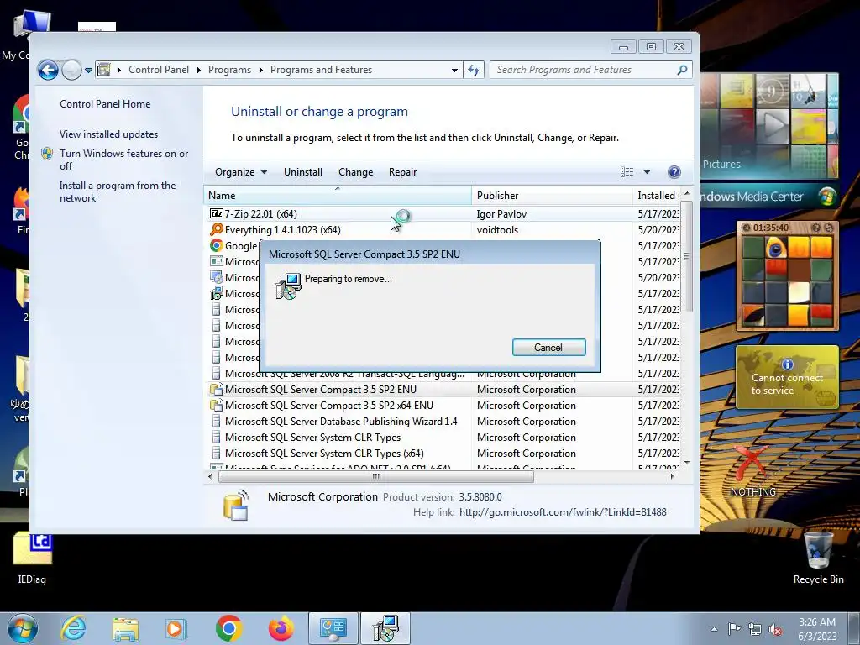Viewport: 860px width, 645px height.
Task: Click the Google Chrome list icon
Action: [x=216, y=245]
